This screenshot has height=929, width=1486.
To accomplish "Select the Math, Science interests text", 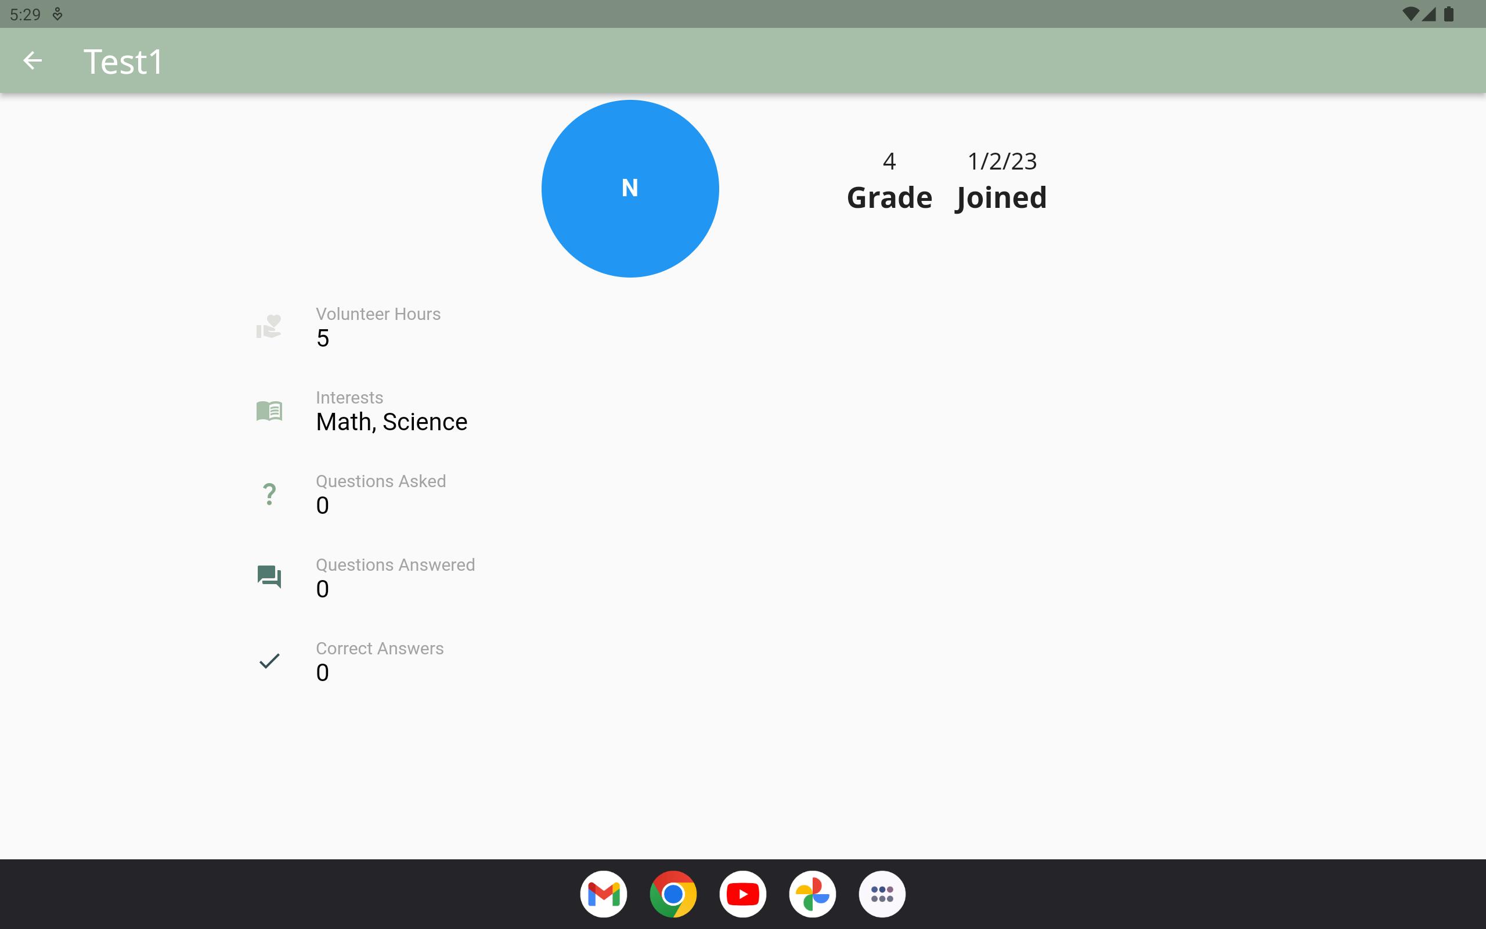I will tap(391, 422).
